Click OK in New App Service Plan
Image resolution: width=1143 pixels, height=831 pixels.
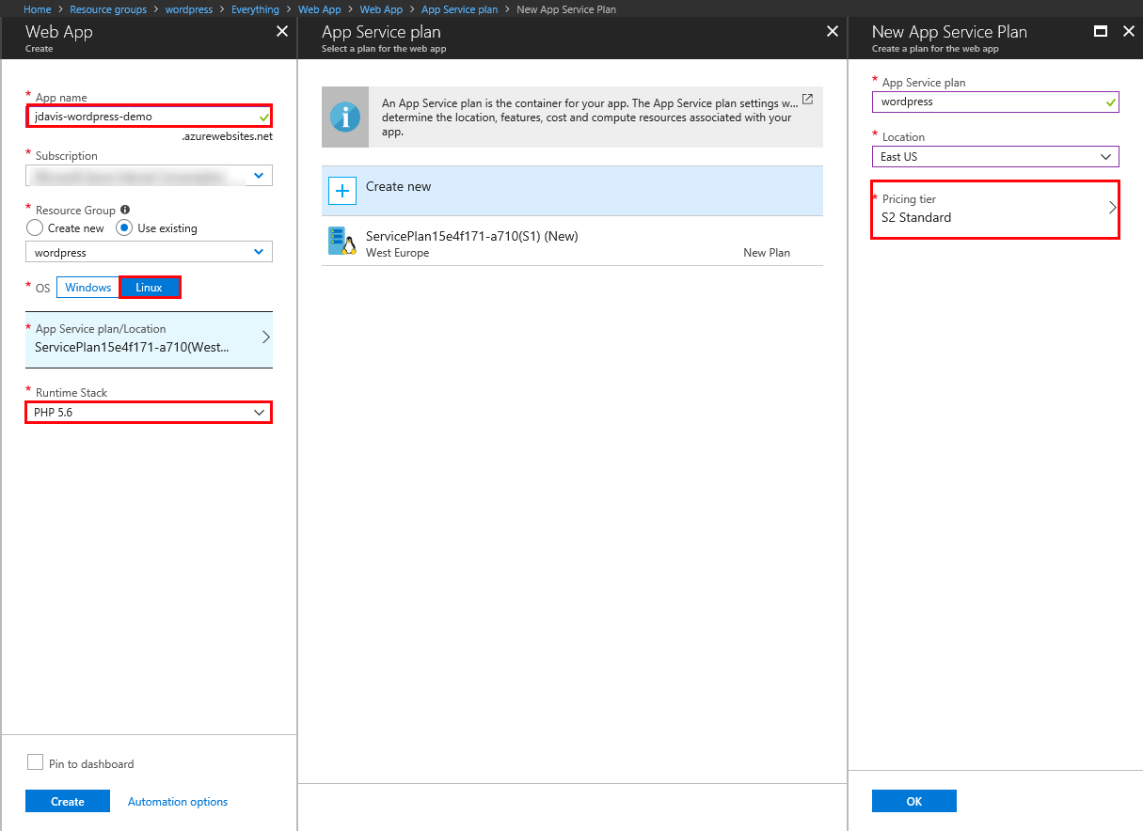[x=914, y=802]
